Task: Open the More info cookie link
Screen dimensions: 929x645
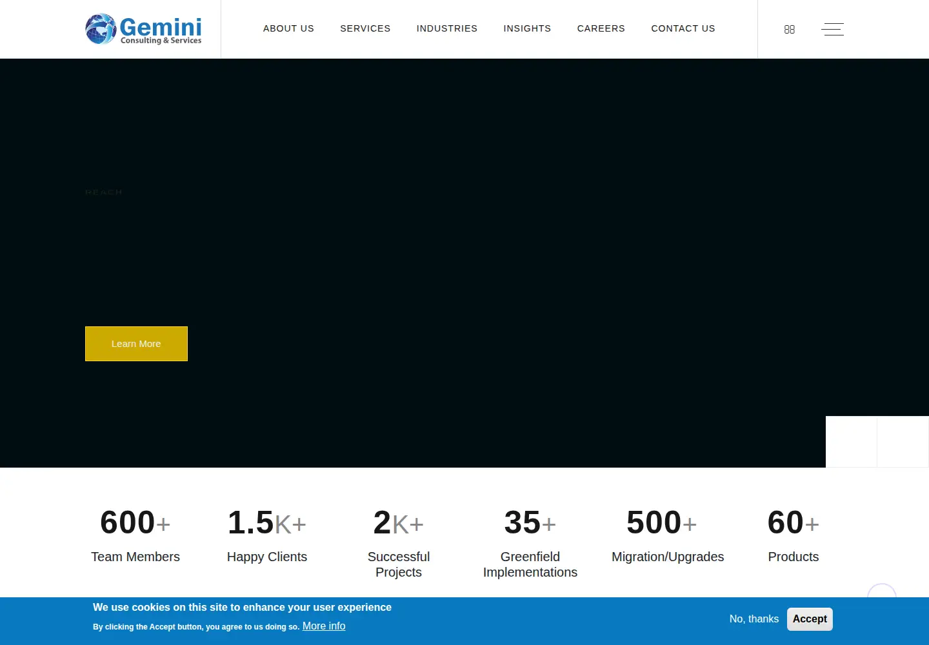Action: (324, 626)
